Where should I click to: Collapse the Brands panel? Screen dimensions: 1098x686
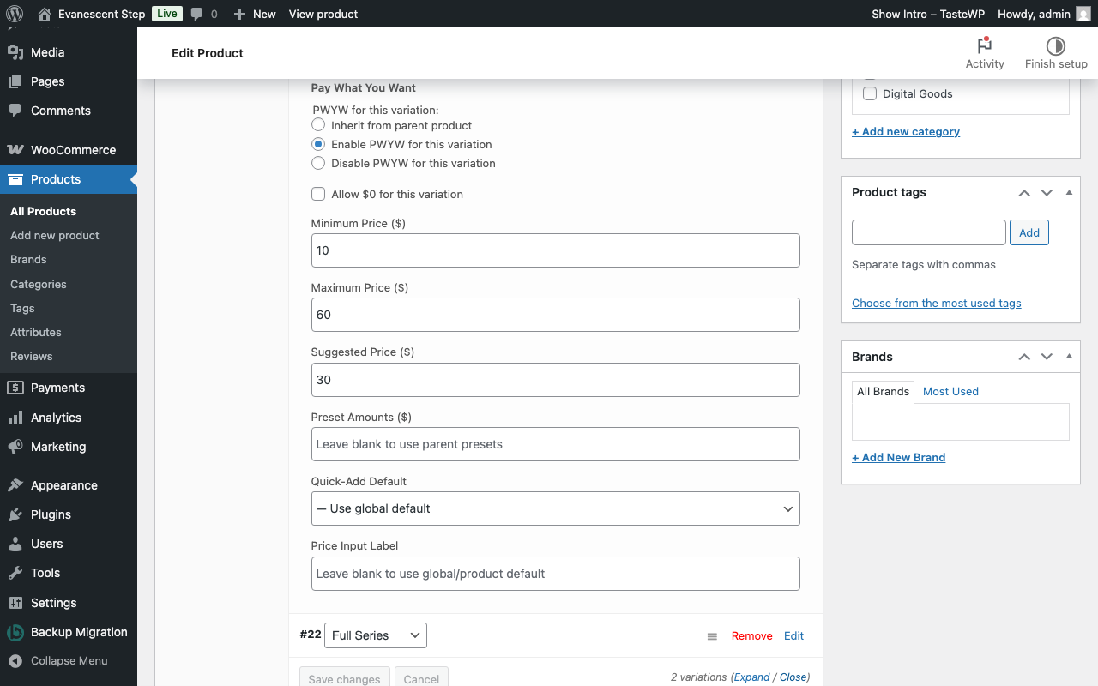click(1069, 357)
